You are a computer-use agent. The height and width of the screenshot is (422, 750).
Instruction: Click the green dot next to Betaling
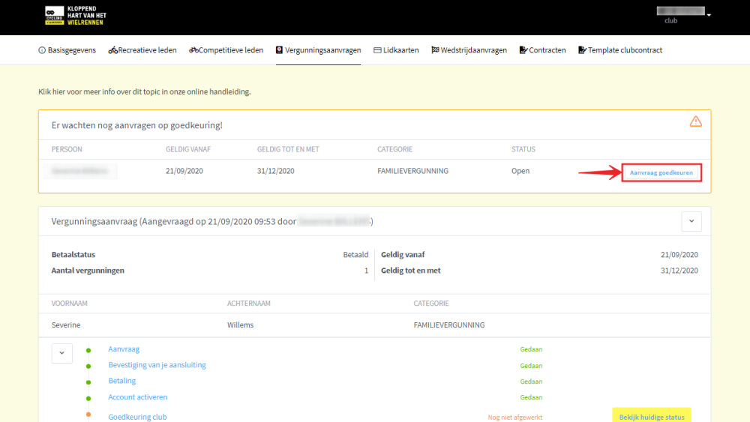[88, 382]
